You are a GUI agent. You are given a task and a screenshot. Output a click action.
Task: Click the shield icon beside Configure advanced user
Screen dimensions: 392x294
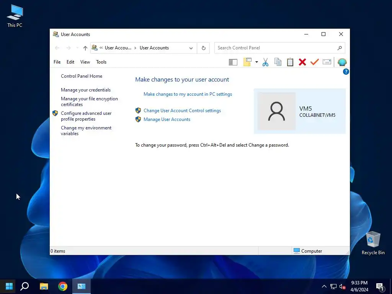click(x=55, y=113)
